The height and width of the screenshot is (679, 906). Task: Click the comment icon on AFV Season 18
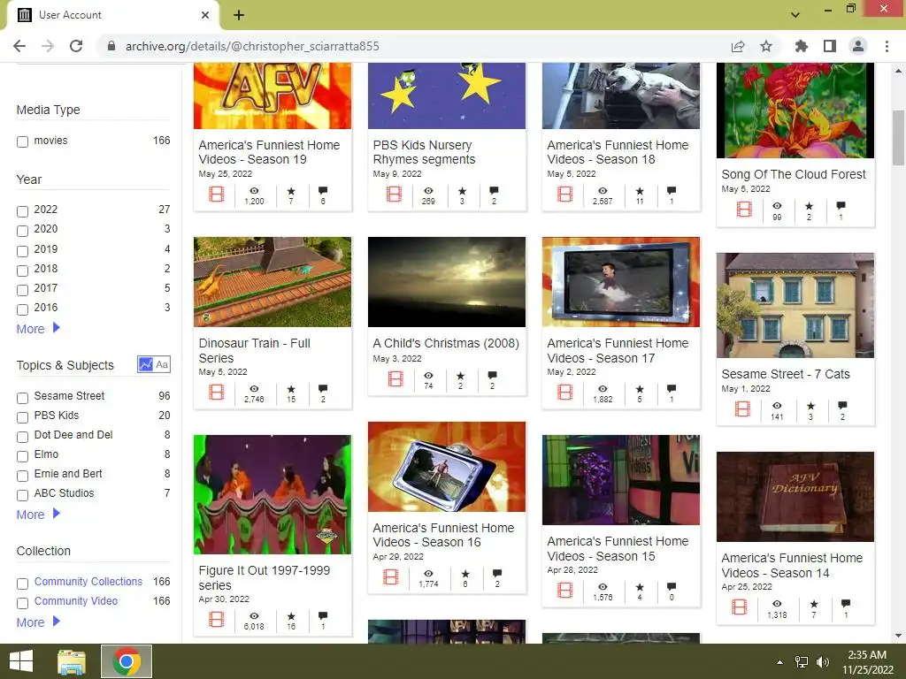(672, 191)
